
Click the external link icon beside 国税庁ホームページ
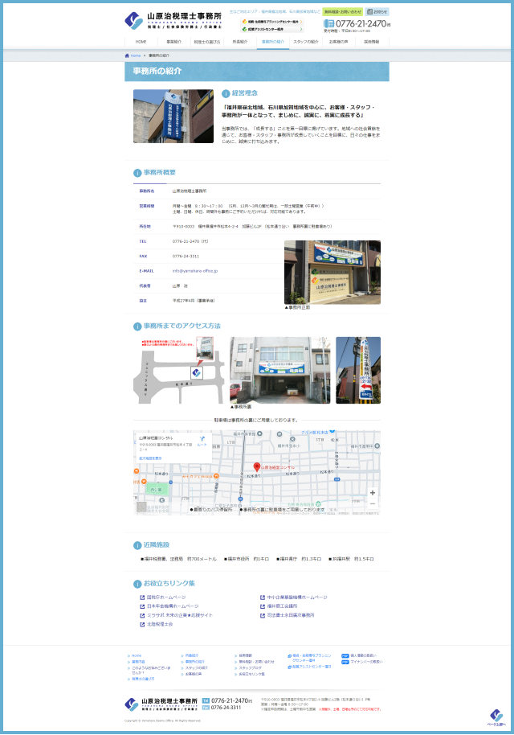pos(142,597)
